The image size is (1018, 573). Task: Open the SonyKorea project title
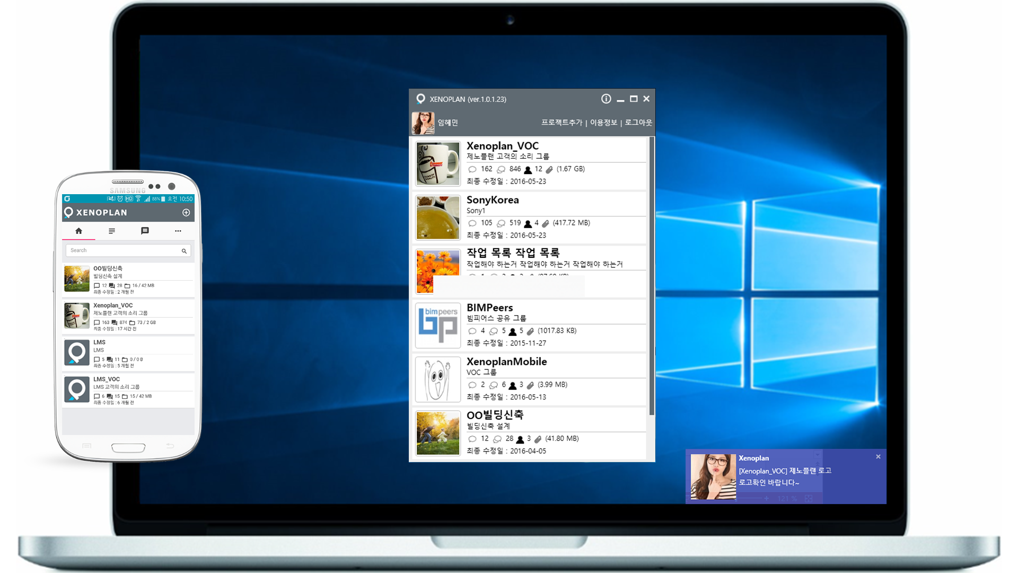point(493,200)
